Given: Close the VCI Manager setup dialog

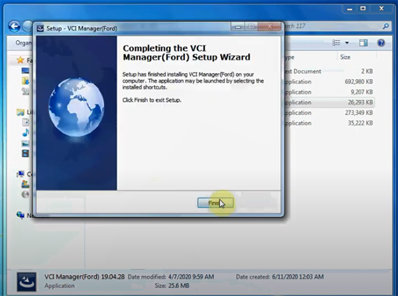Looking at the screenshot, I should coord(270,27).
